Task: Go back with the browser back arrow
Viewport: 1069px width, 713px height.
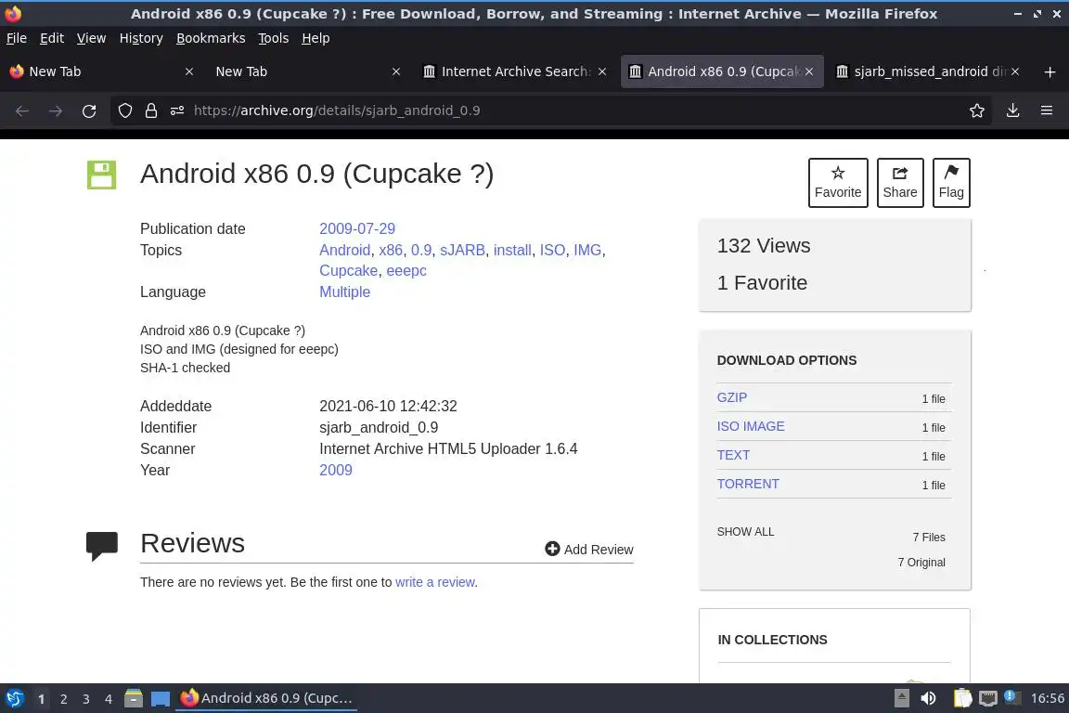Action: (x=22, y=110)
